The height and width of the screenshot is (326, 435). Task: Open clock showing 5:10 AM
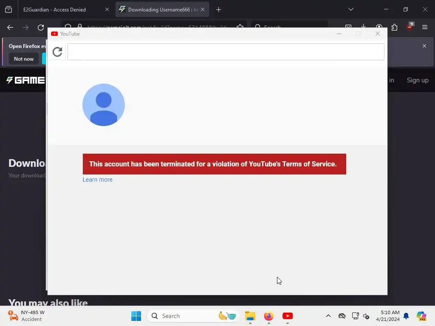pyautogui.click(x=388, y=316)
